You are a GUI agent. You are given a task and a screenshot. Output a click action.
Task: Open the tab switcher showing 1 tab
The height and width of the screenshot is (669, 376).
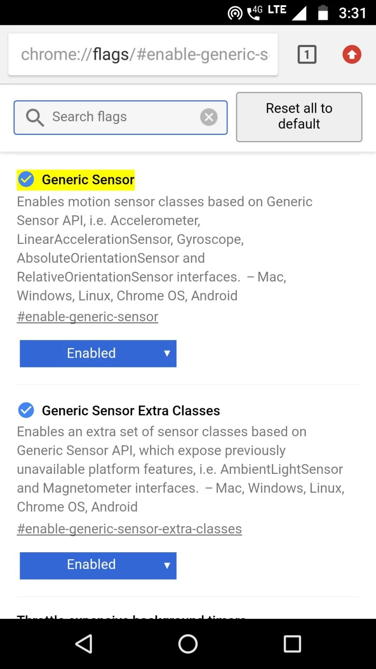pyautogui.click(x=307, y=55)
